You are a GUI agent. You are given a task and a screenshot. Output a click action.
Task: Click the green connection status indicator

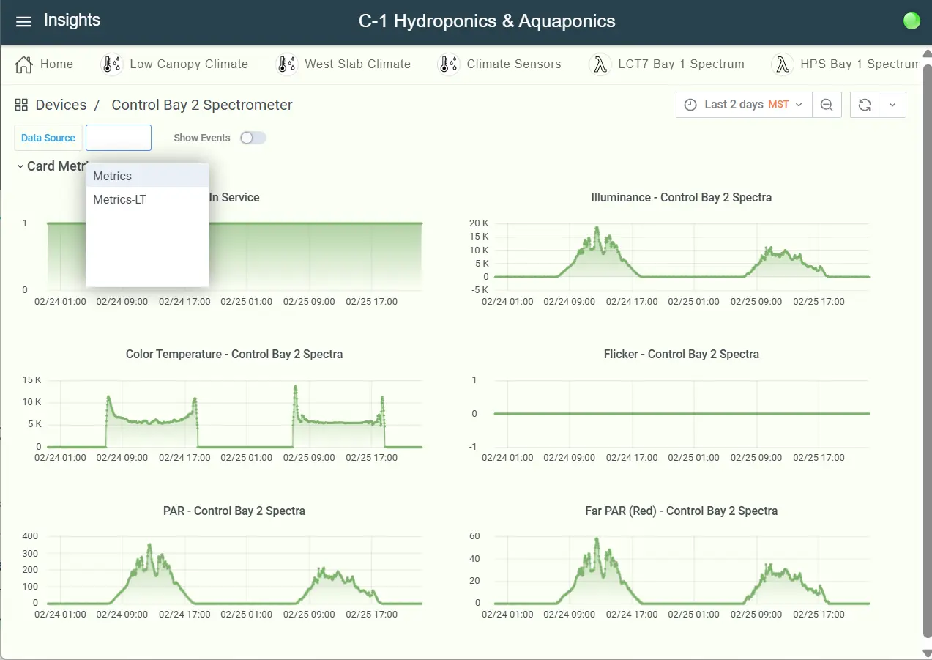(x=912, y=21)
